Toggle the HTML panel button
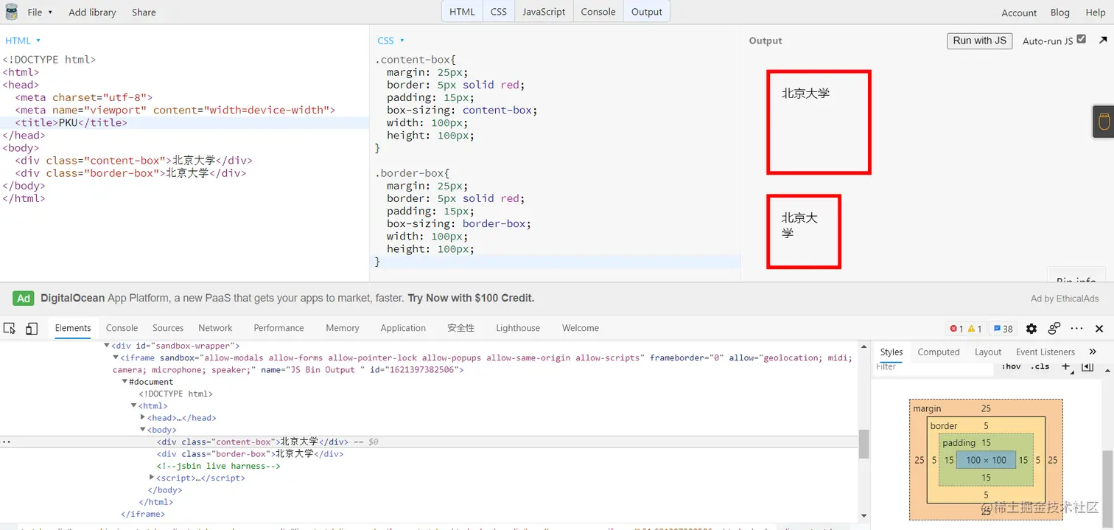Viewport: 1114px width, 530px height. click(x=462, y=12)
